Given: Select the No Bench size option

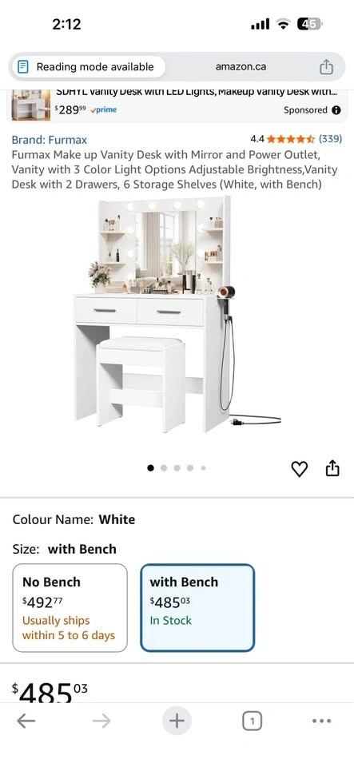Looking at the screenshot, I should click(x=70, y=607).
